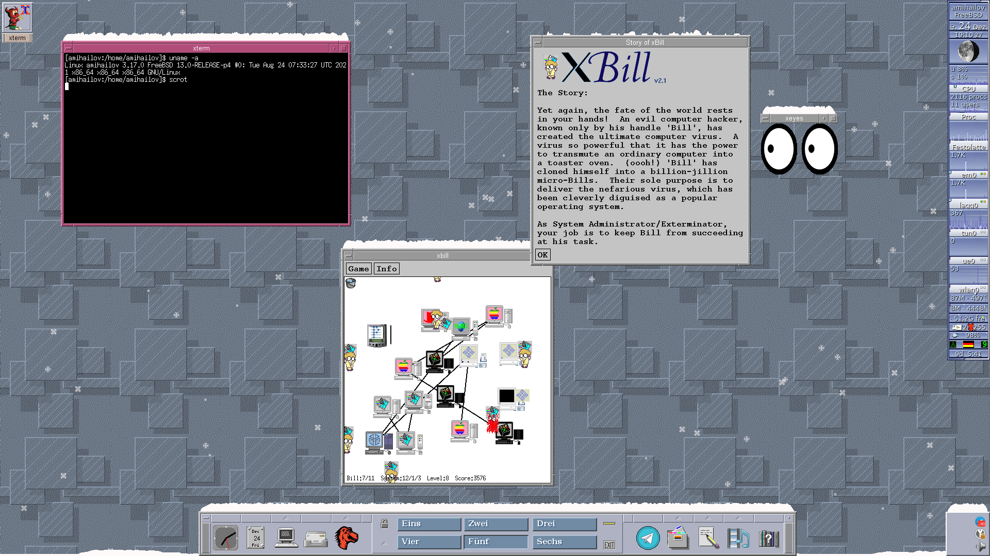Toggle the panel lock icon
The height and width of the screenshot is (556, 990).
click(x=384, y=524)
